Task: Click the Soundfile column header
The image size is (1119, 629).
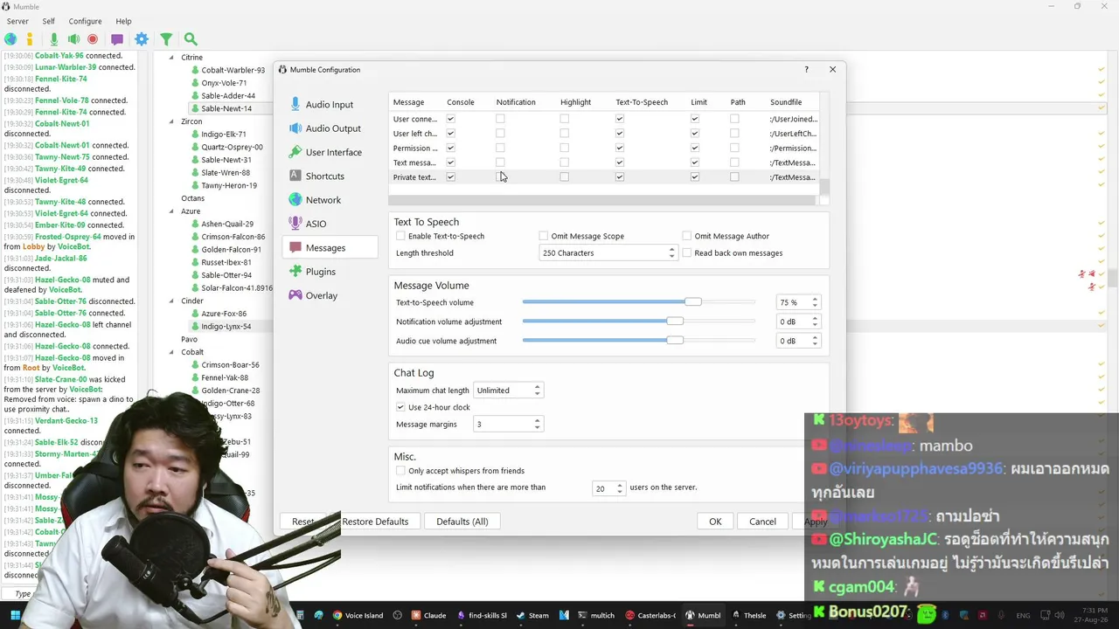Action: [x=786, y=102]
